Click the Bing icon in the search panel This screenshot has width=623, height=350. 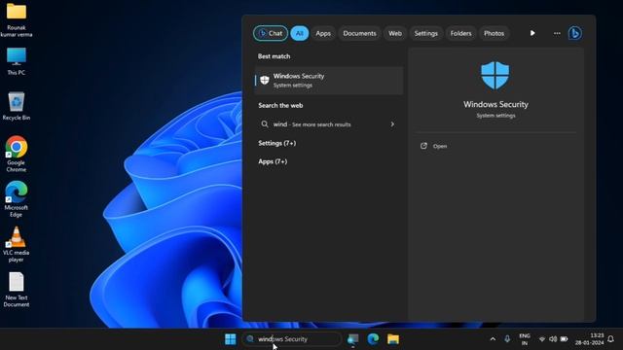574,33
